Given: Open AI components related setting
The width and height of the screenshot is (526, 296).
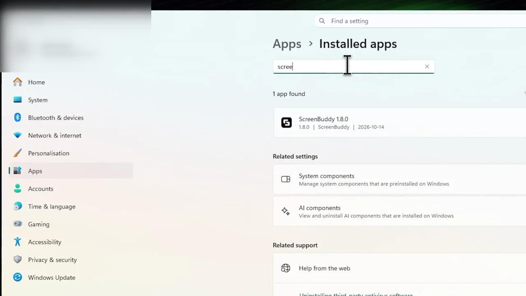Looking at the screenshot, I should click(399, 211).
